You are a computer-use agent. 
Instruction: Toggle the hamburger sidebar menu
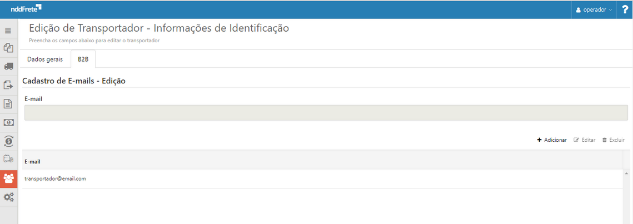8,31
